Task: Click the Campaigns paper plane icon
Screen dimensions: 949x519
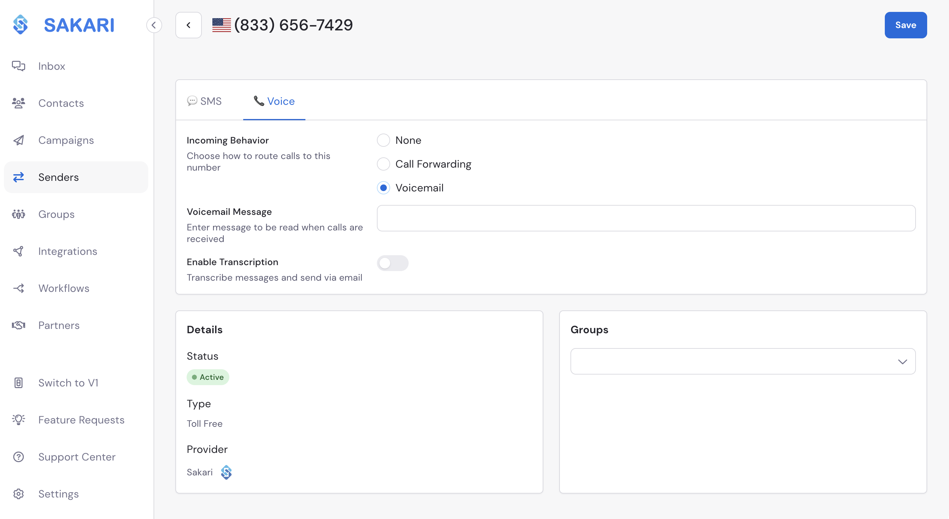Action: click(19, 140)
